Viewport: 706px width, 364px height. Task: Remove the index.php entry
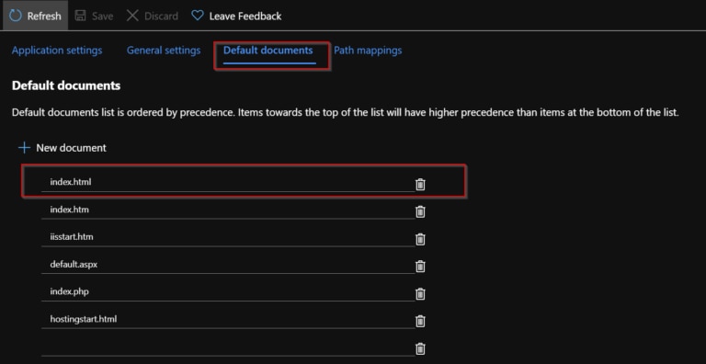(x=420, y=294)
